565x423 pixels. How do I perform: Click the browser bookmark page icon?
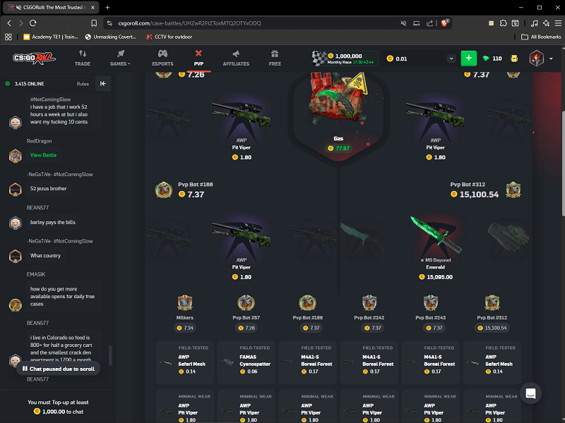click(94, 23)
